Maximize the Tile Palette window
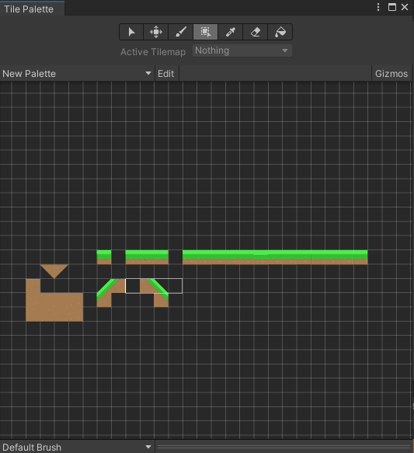This screenshot has height=453, width=414. [x=391, y=7]
